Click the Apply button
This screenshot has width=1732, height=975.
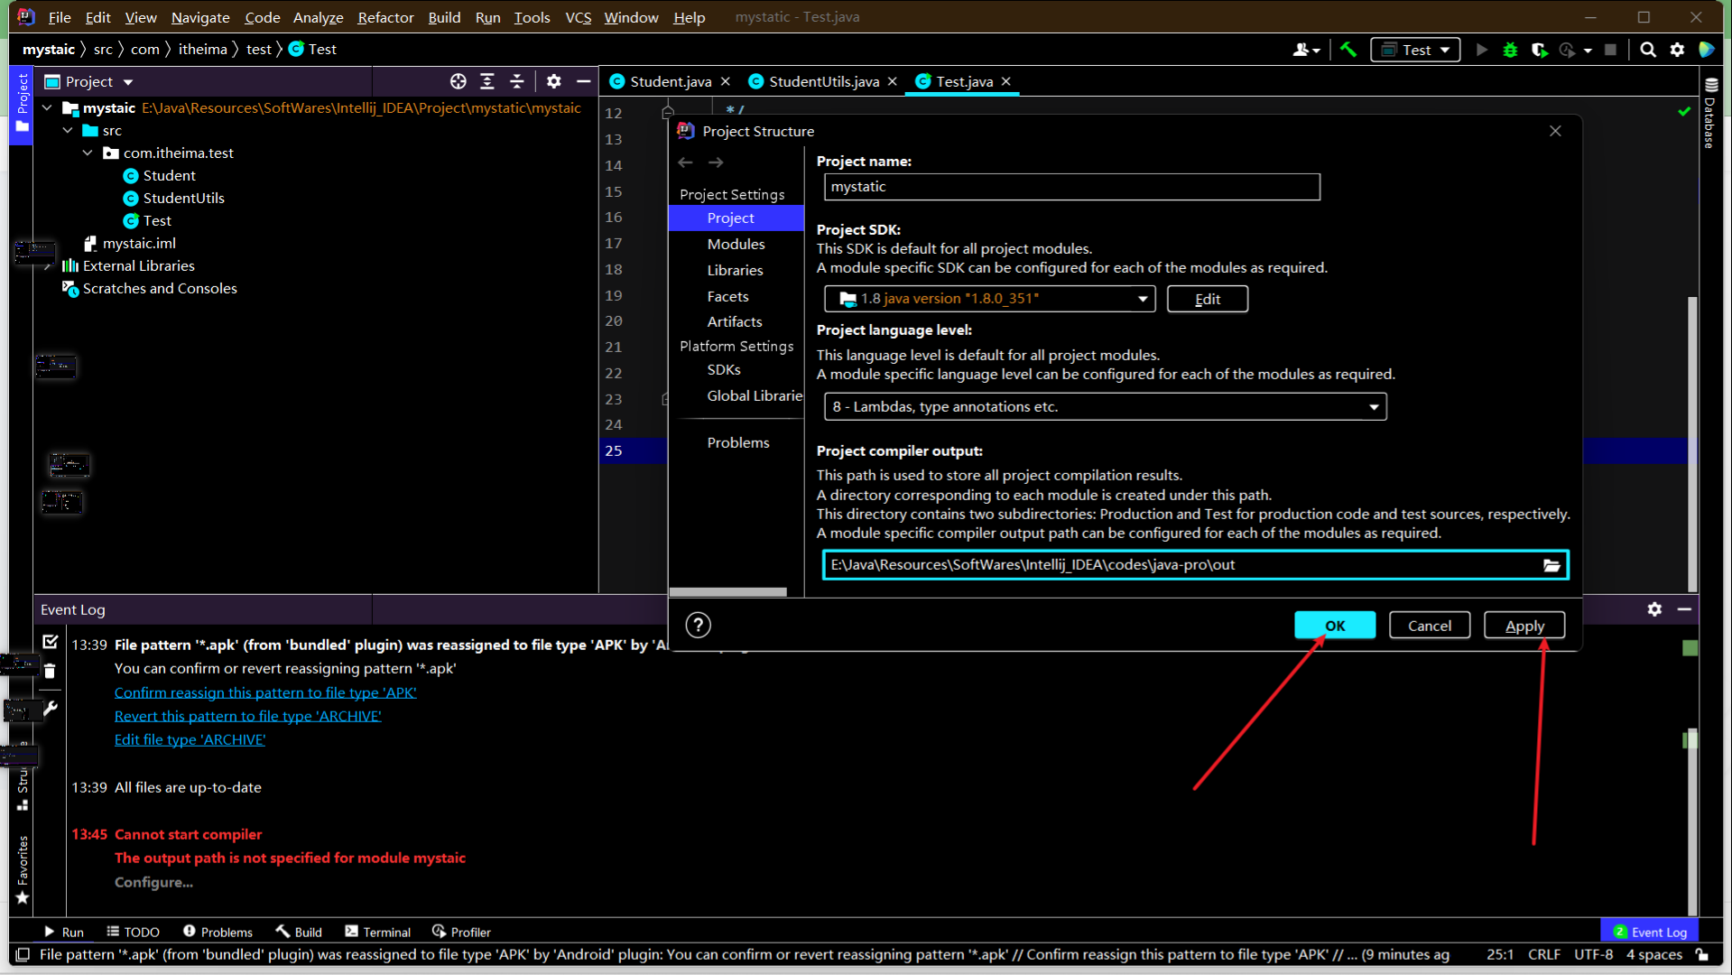click(x=1524, y=626)
